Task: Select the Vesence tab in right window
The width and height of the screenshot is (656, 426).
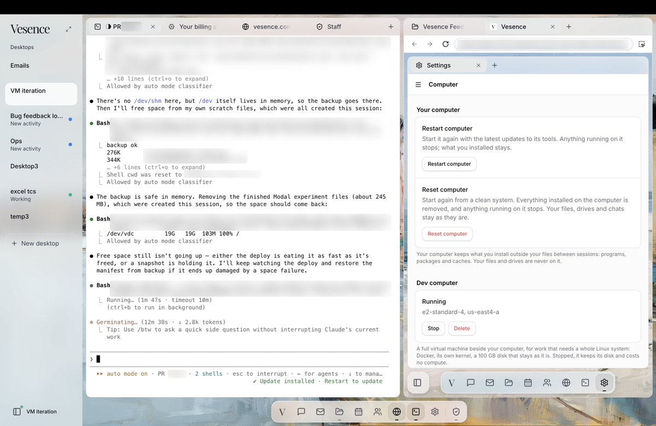Action: tap(513, 27)
